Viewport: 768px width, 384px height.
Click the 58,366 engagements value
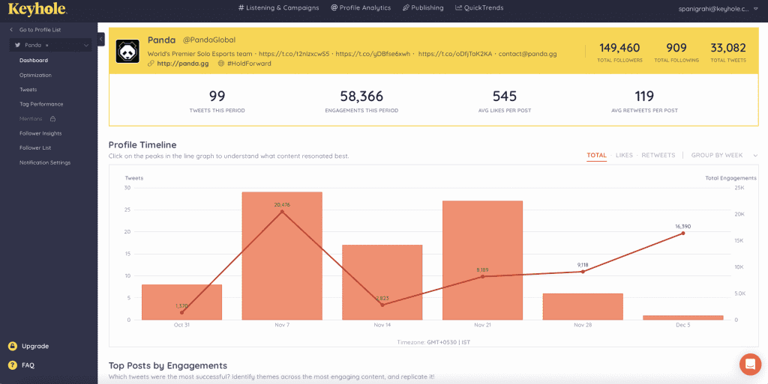361,96
